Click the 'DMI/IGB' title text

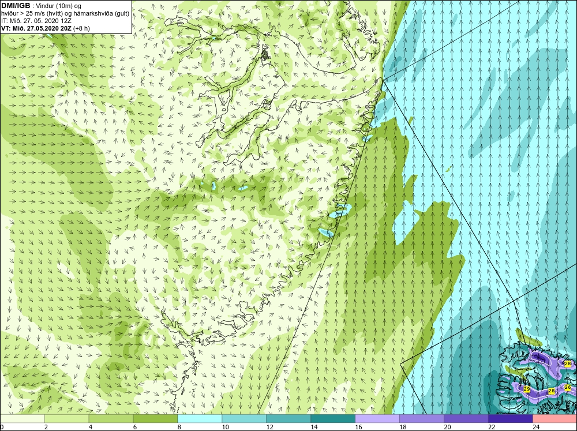click(16, 6)
